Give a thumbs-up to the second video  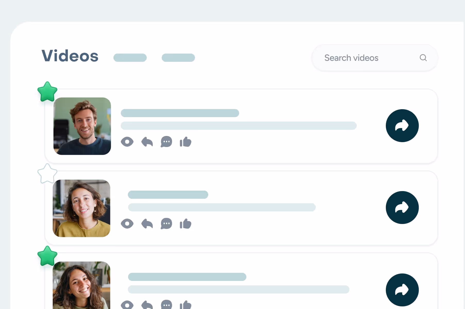click(x=186, y=224)
